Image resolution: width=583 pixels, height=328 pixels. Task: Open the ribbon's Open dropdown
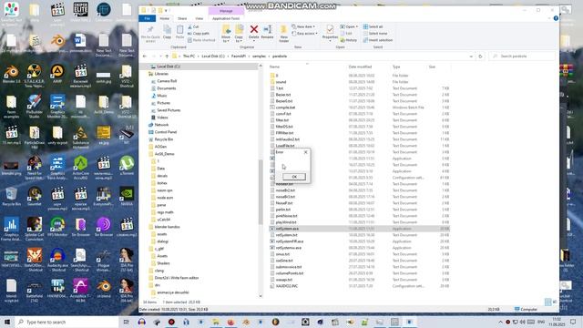(x=349, y=26)
